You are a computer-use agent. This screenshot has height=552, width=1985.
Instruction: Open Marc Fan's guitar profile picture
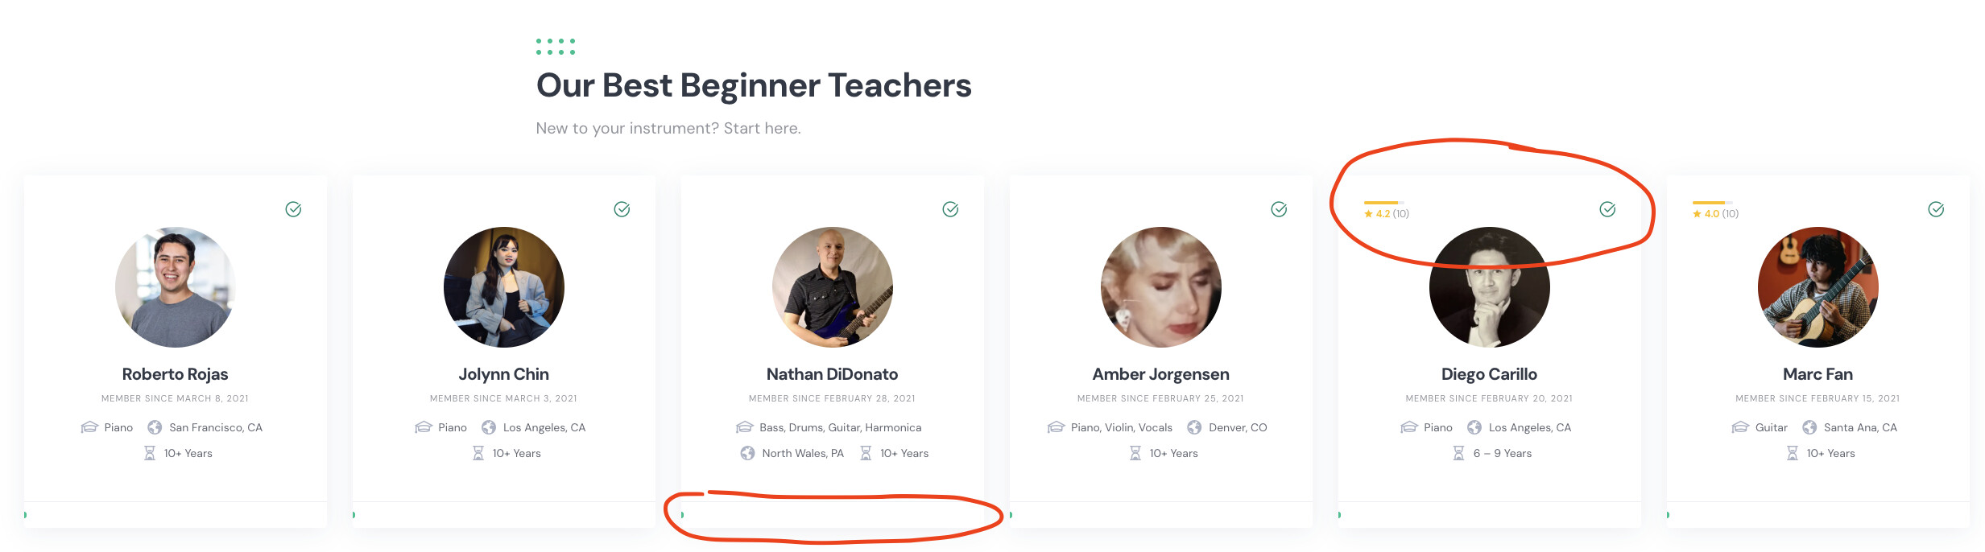tap(1818, 287)
